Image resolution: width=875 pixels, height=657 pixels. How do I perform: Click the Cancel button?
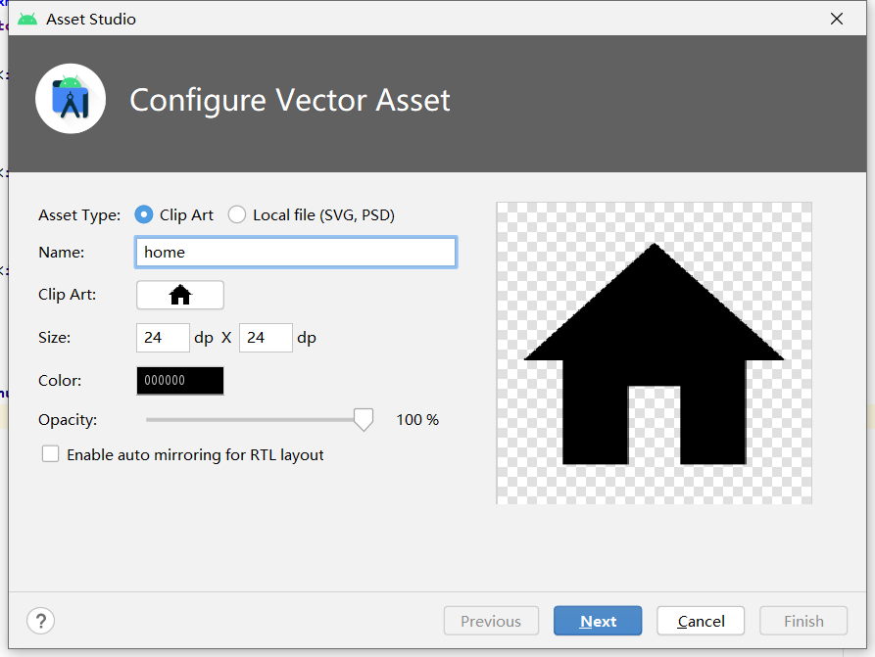(700, 620)
